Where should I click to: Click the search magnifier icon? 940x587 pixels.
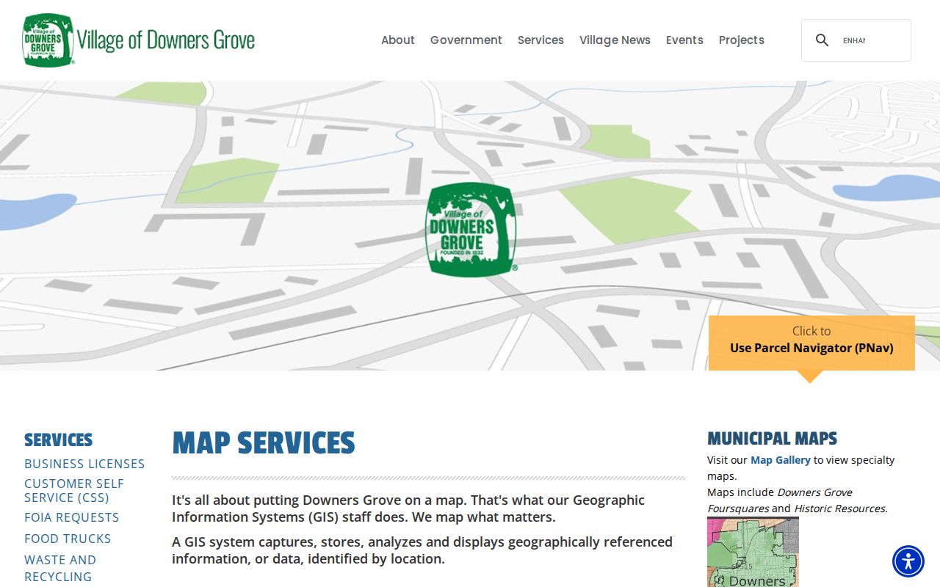(x=822, y=40)
